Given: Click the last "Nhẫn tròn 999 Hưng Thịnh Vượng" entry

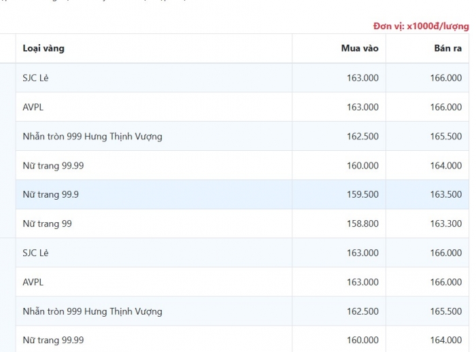Looking at the screenshot, I should pos(92,311).
